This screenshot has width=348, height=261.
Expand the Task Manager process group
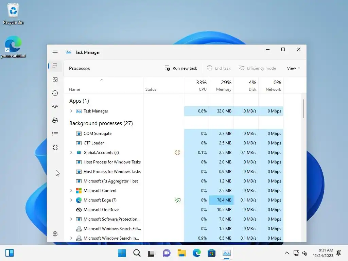point(71,111)
